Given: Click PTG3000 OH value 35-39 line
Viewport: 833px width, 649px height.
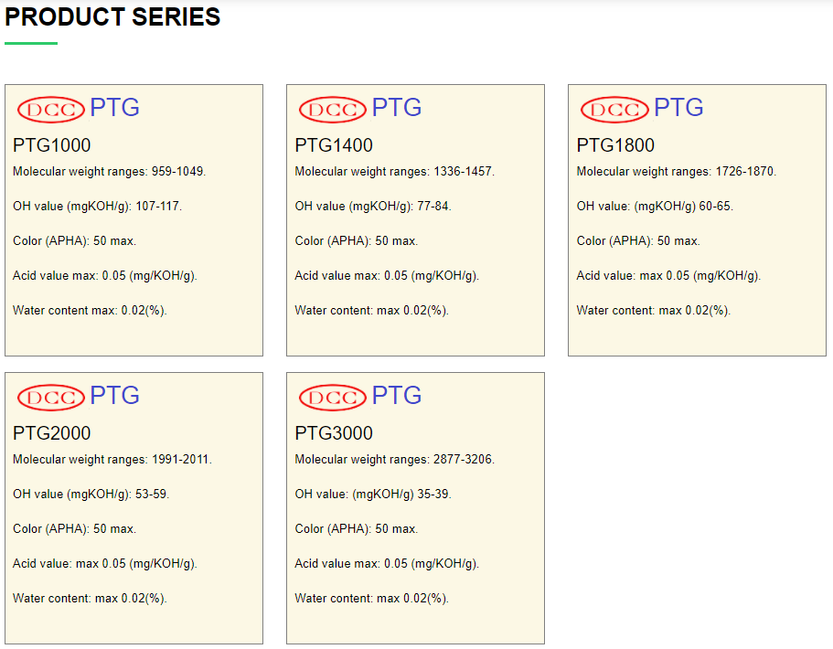Looking at the screenshot, I should pyautogui.click(x=373, y=495).
